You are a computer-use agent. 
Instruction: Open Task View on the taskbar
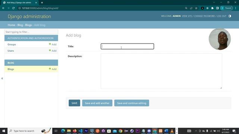[x=56, y=131]
